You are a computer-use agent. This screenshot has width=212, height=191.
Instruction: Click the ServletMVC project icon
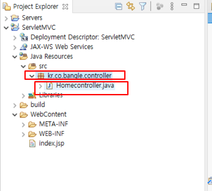pyautogui.click(x=15, y=27)
